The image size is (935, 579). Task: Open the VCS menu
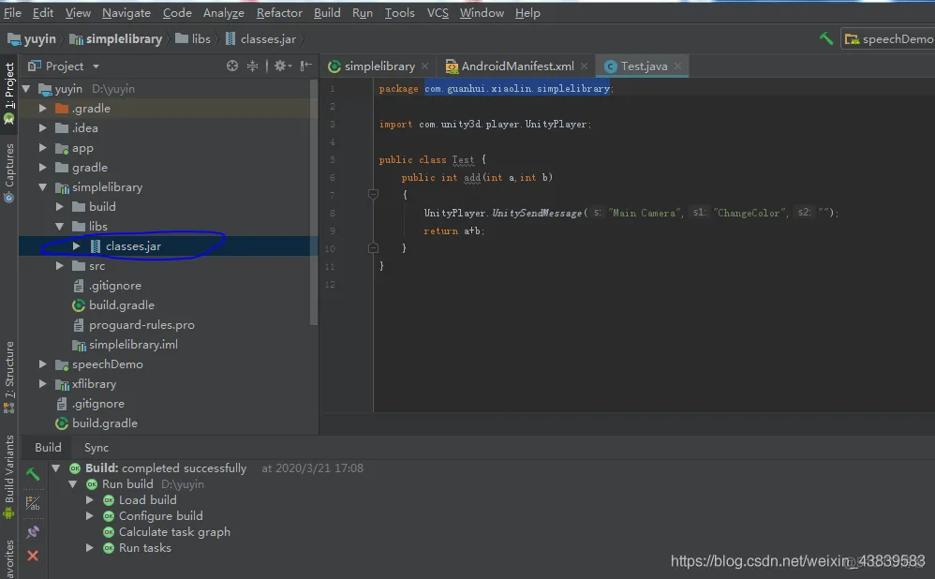438,12
